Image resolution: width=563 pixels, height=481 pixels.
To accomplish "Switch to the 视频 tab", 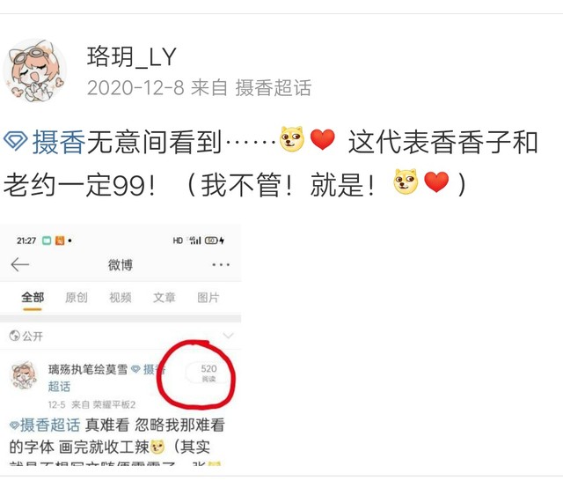I will 120,298.
